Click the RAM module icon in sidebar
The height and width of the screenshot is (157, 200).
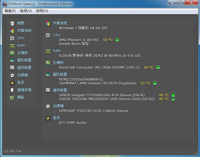click(x=12, y=45)
